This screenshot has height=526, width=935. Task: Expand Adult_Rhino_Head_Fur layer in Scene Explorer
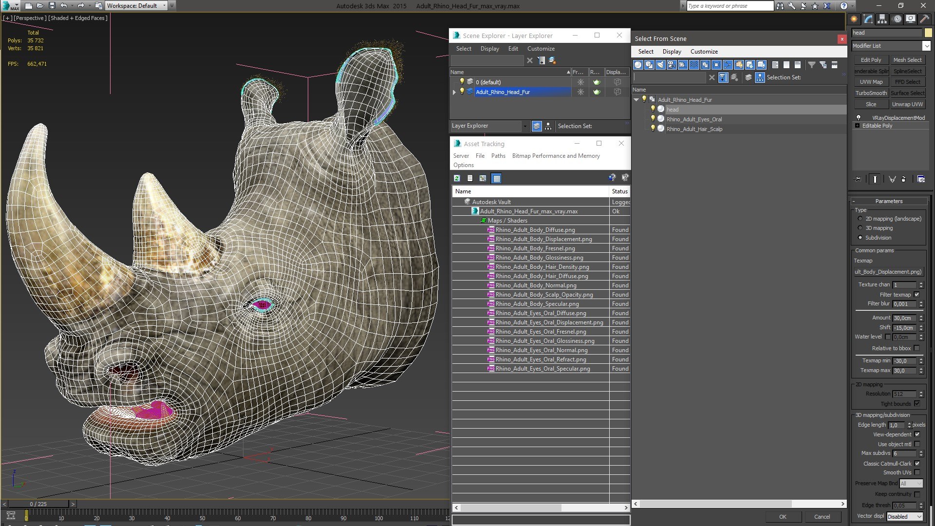454,92
